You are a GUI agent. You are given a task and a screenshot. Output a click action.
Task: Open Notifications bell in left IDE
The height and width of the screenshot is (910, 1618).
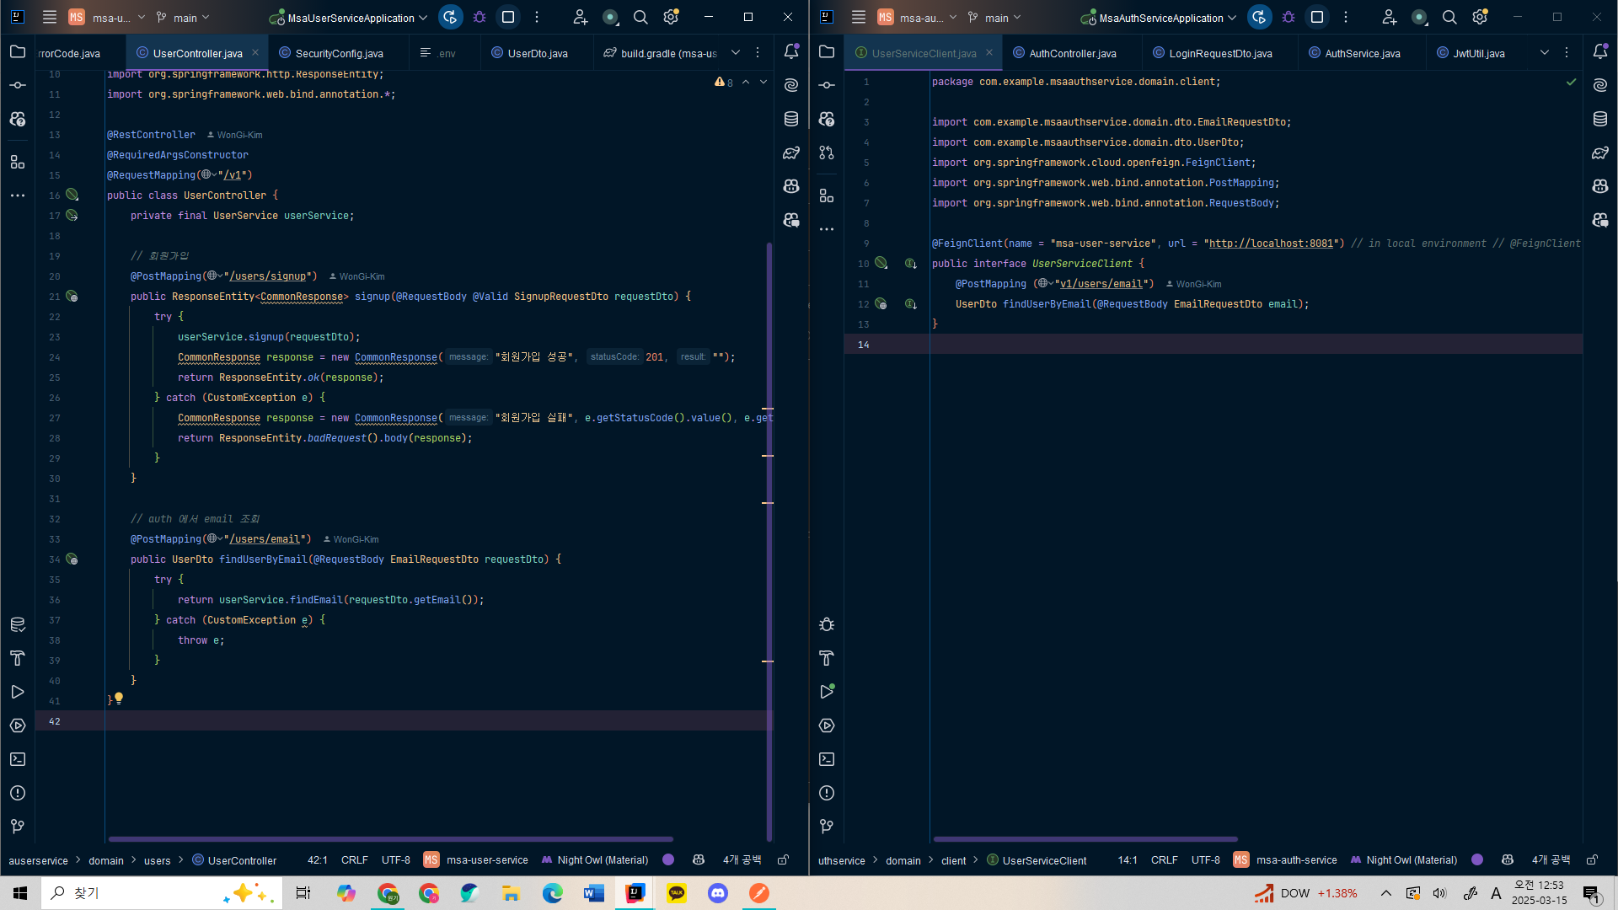pos(790,52)
